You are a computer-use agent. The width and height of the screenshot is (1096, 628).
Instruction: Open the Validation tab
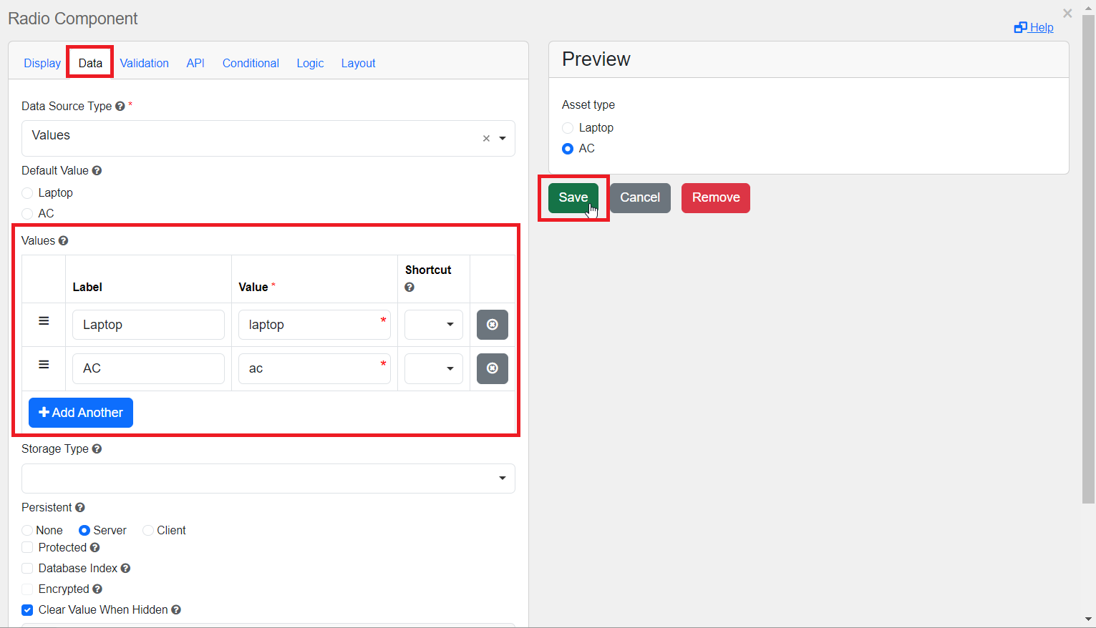[x=145, y=63]
